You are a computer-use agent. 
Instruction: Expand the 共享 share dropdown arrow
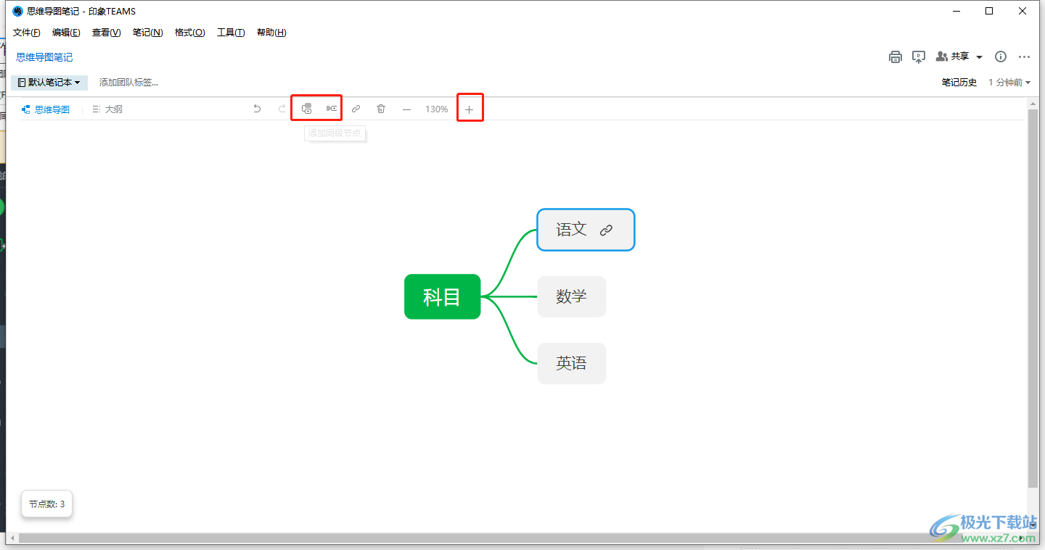(x=979, y=57)
